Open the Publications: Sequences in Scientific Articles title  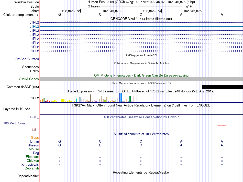141,63
